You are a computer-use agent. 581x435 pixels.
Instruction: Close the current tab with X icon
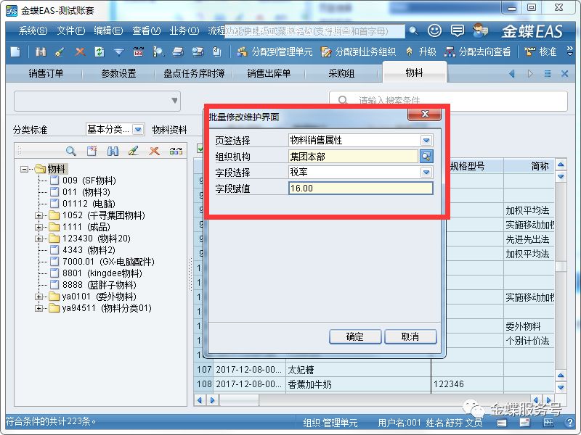(564, 74)
